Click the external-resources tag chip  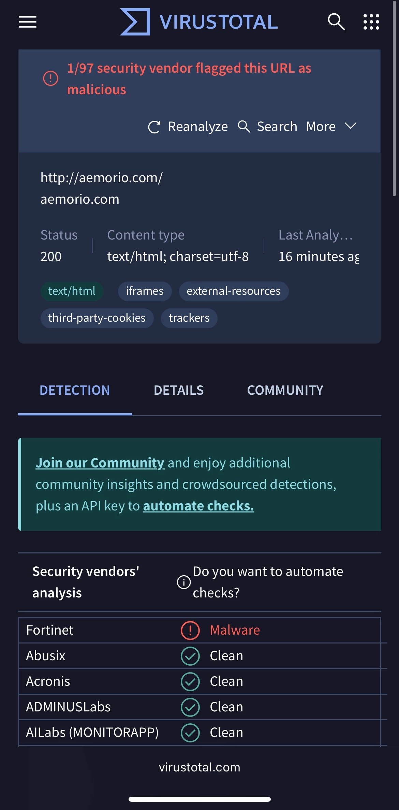click(234, 291)
